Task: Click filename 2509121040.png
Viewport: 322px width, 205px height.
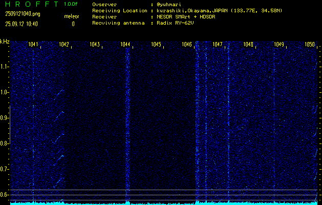Action: 23,14
